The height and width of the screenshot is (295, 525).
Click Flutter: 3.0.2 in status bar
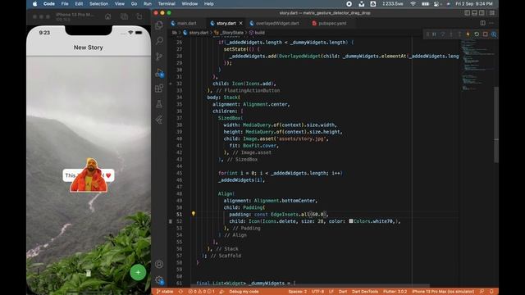click(395, 292)
